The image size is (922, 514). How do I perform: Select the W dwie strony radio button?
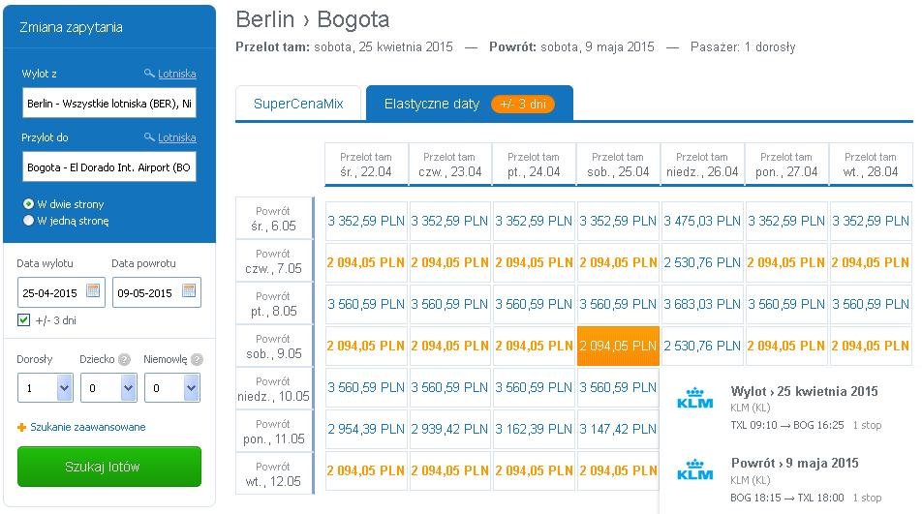coord(28,204)
